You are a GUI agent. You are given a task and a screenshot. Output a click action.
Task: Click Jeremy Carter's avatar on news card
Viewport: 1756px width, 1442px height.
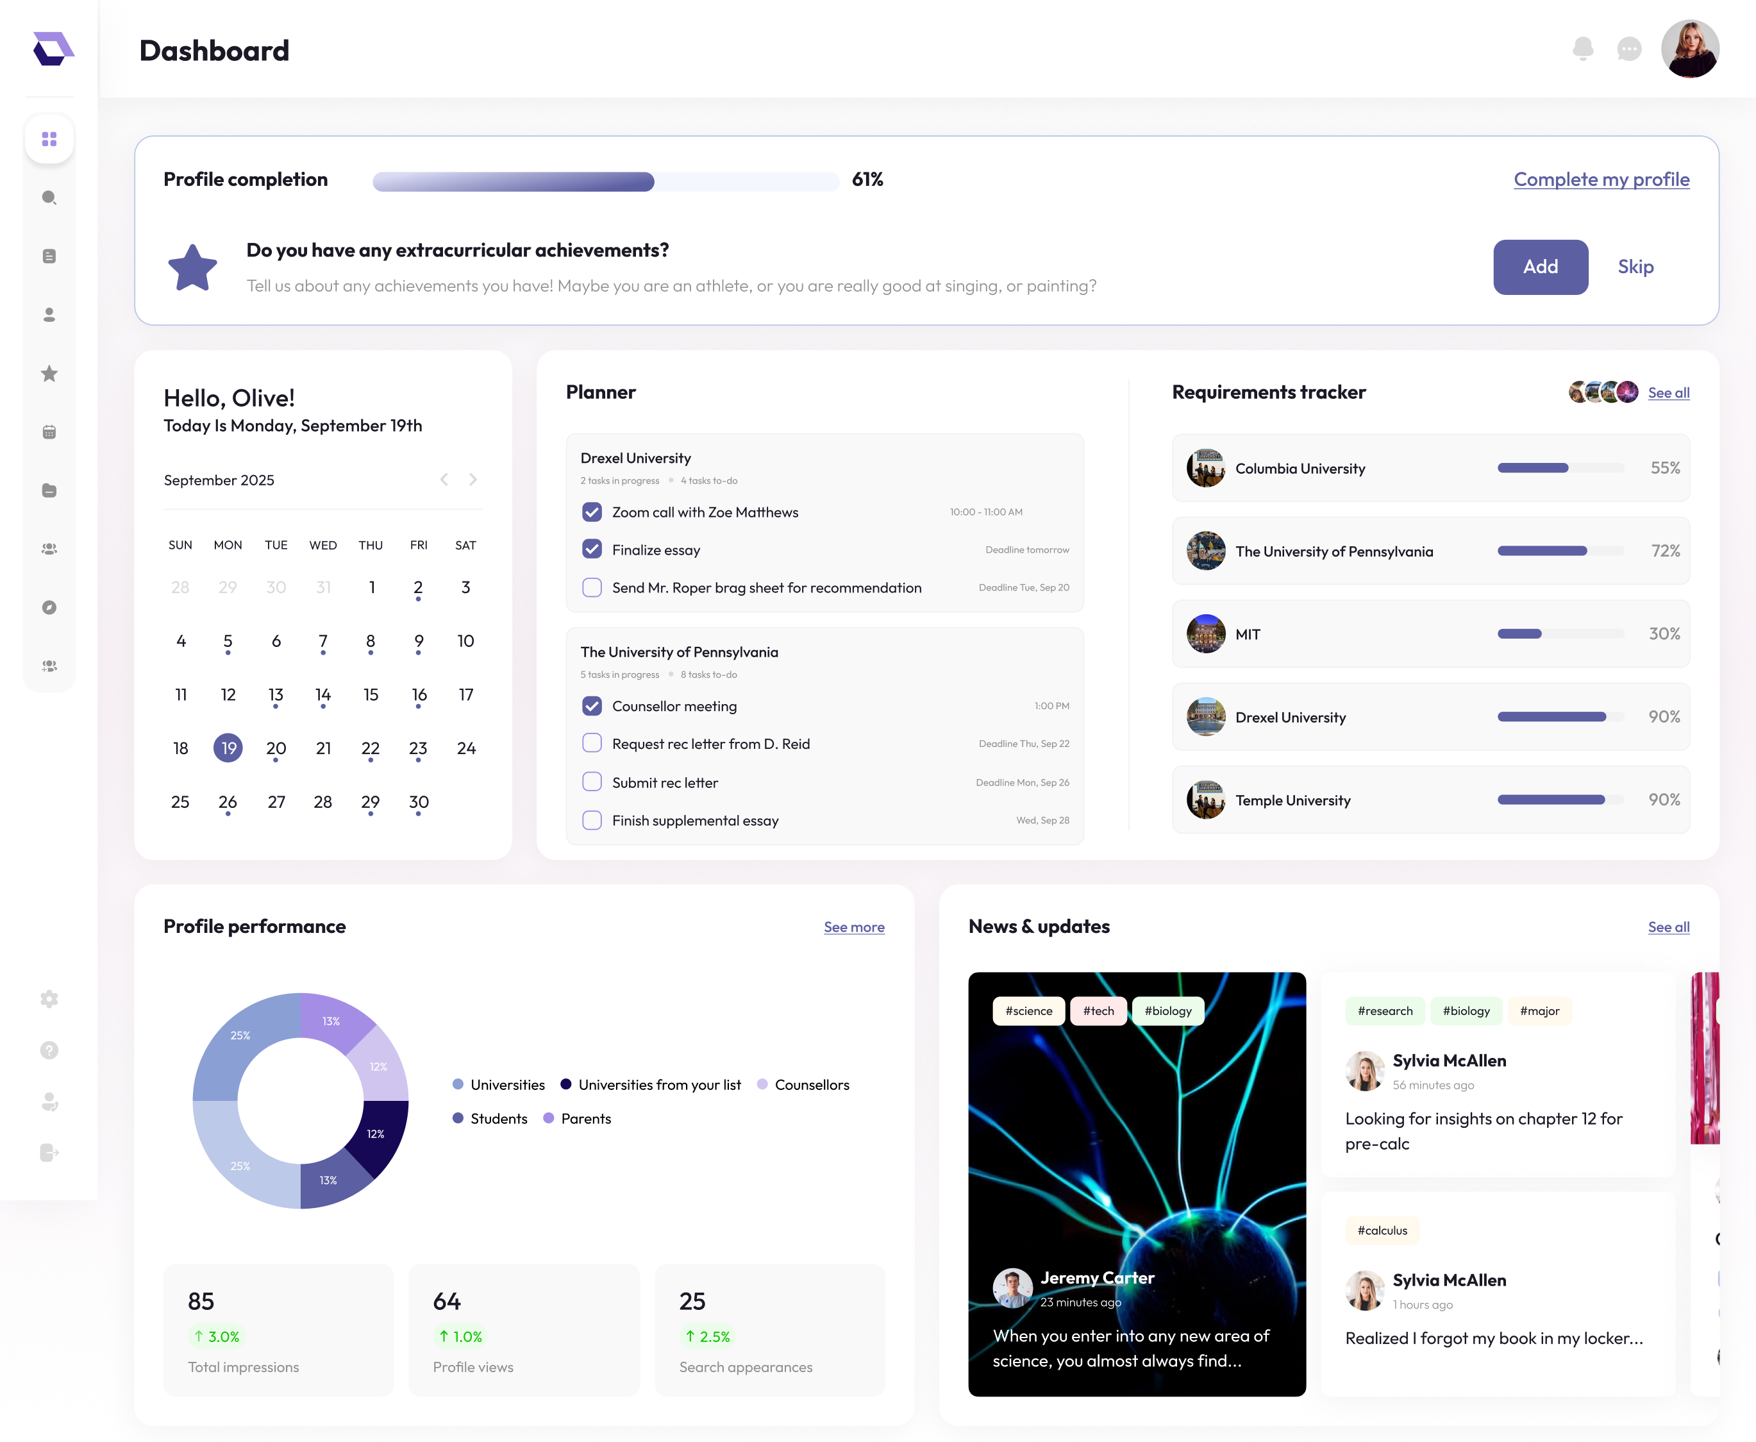pos(1012,1287)
